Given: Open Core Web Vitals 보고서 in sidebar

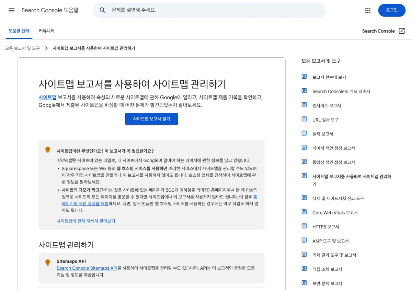Looking at the screenshot, I should (335, 213).
